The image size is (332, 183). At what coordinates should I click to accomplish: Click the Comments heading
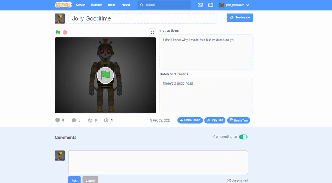point(66,138)
